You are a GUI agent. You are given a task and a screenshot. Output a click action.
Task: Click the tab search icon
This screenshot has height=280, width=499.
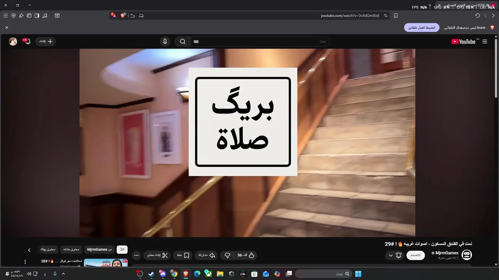click(57, 16)
